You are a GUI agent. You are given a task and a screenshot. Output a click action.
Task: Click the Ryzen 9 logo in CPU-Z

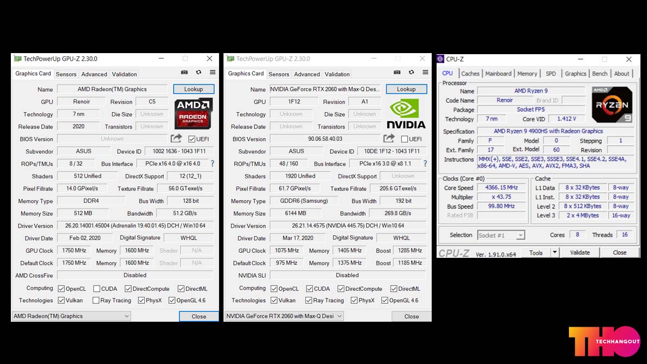612,105
